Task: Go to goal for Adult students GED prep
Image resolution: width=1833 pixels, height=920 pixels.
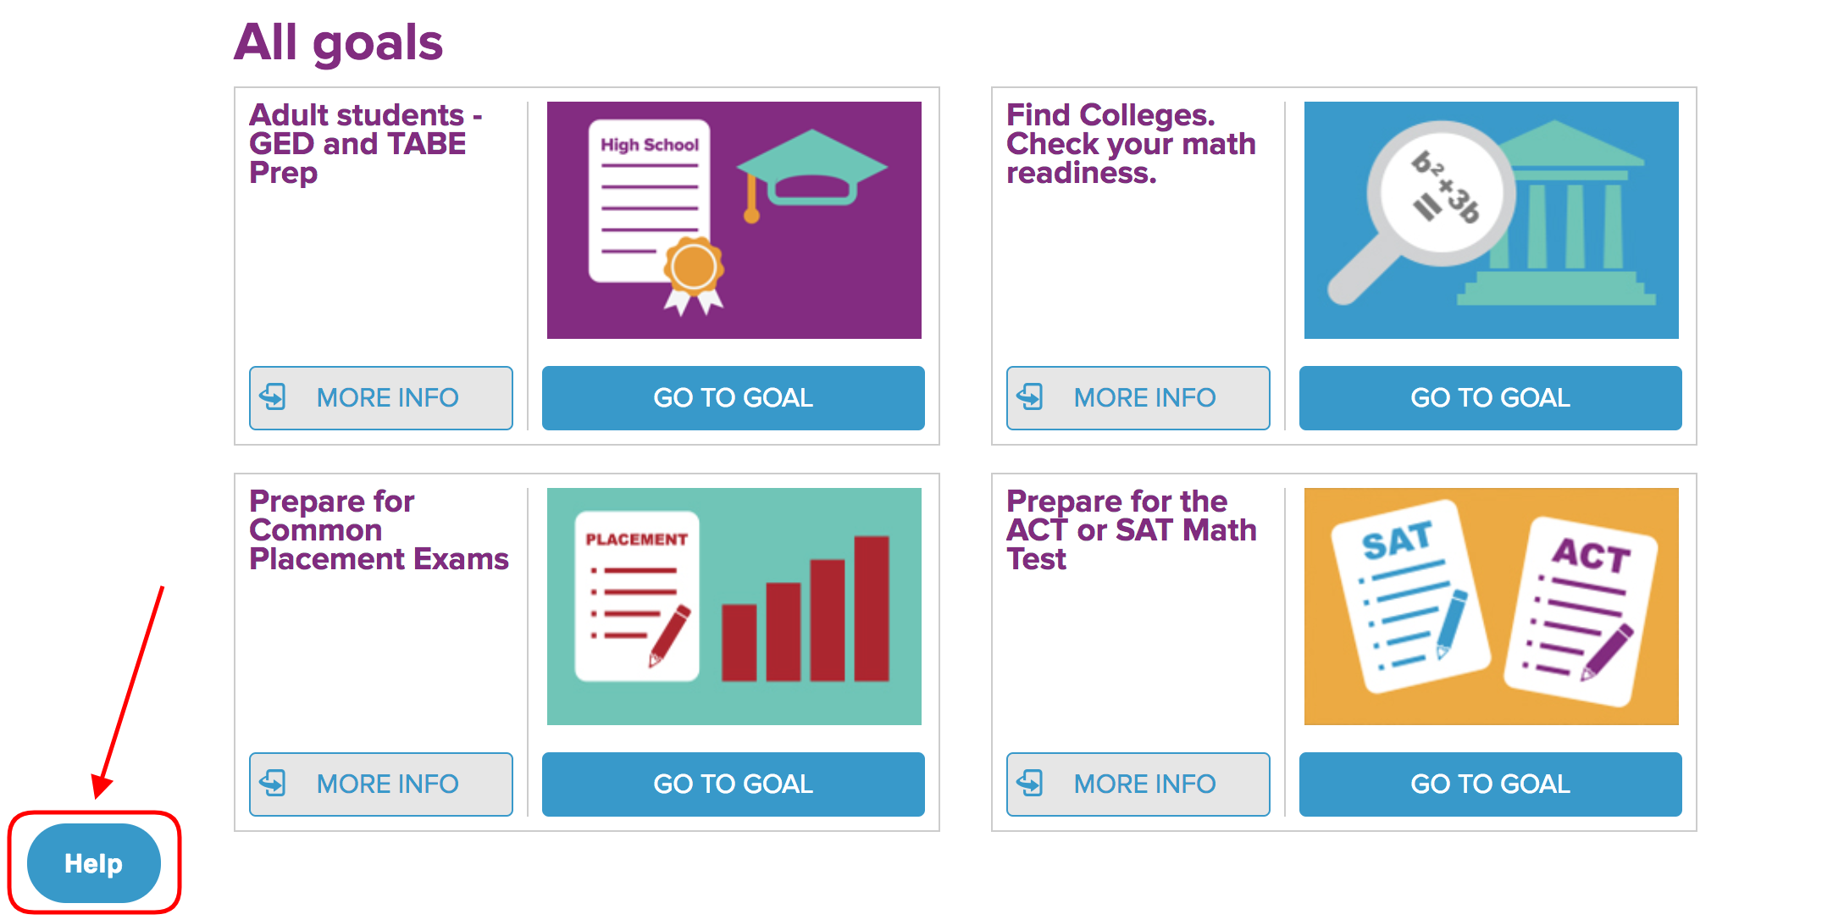Action: click(734, 398)
